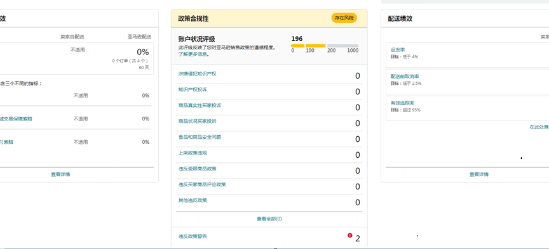Open 涉嫌侵犯知识产权 link
Image resolution: width=549 pixels, height=249 pixels.
[x=198, y=73]
